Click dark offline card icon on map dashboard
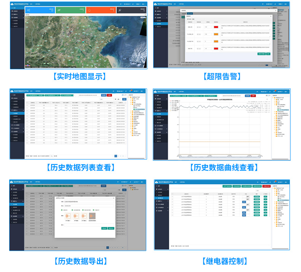Viewport: 301px width, 272px height. (x=120, y=10)
